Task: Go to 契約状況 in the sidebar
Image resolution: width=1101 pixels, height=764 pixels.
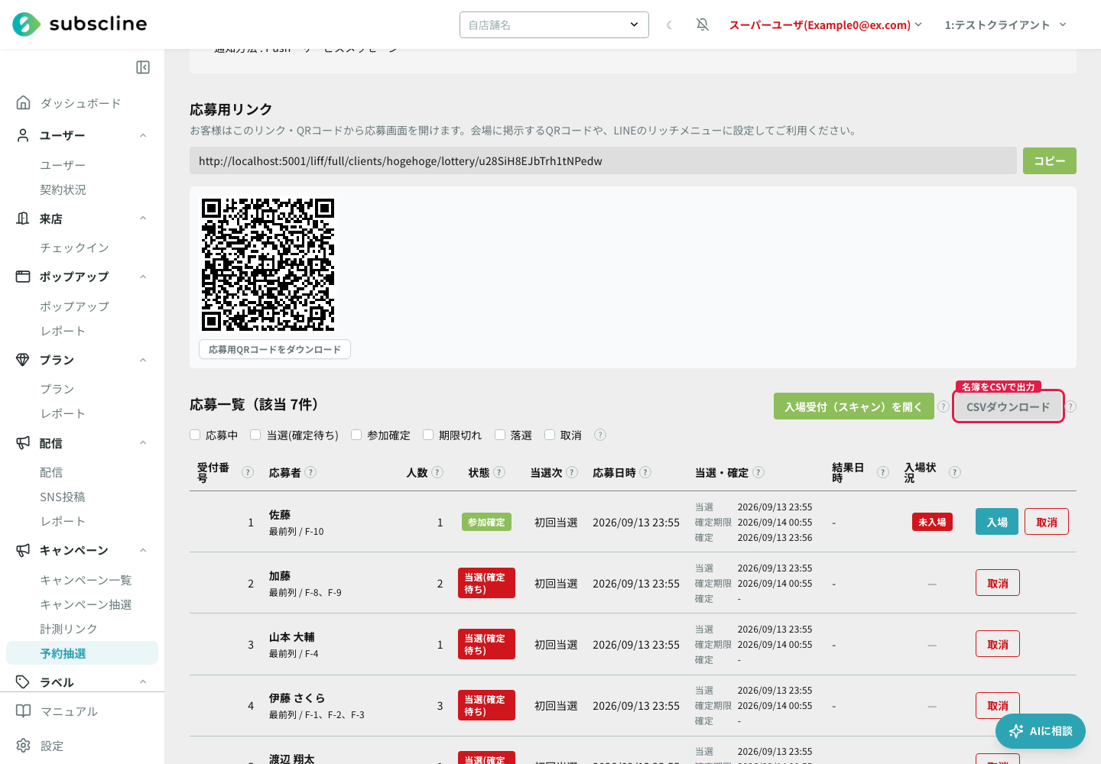Action: tap(63, 189)
